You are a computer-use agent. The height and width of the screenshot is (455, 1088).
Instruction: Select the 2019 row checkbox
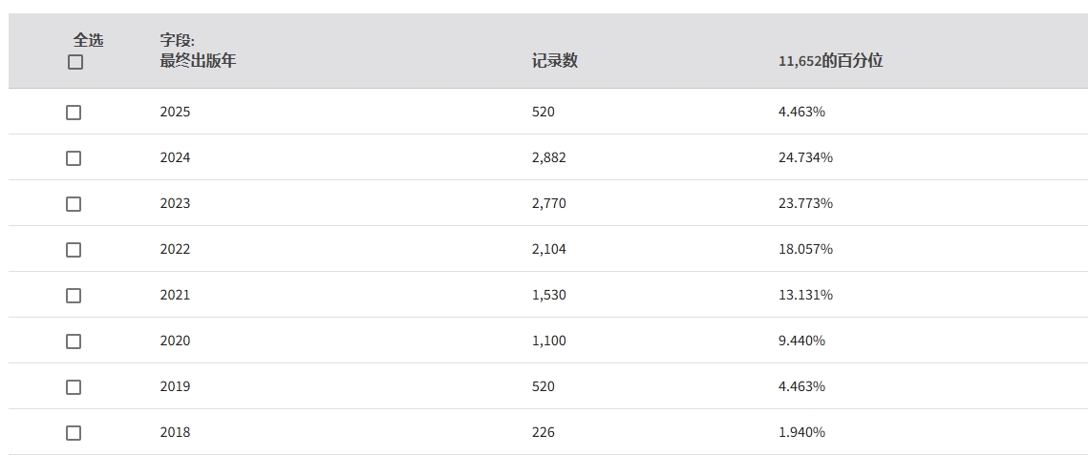point(74,386)
